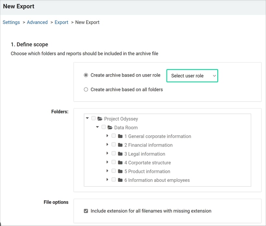Tick the checkbox next to Project Odyssey
This screenshot has height=226, width=266.
pos(94,118)
